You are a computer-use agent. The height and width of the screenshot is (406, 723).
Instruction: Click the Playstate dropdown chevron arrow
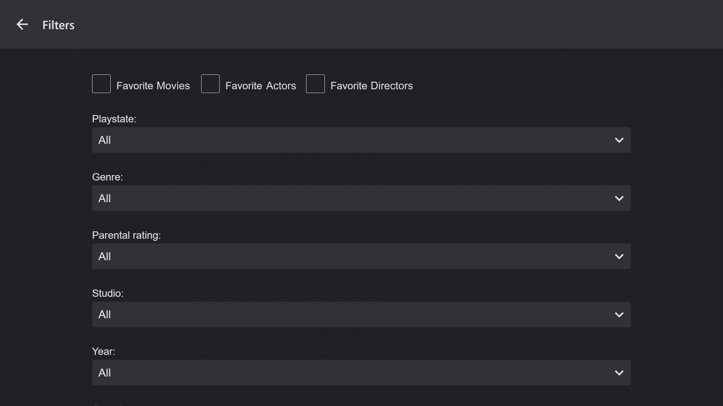coord(619,140)
